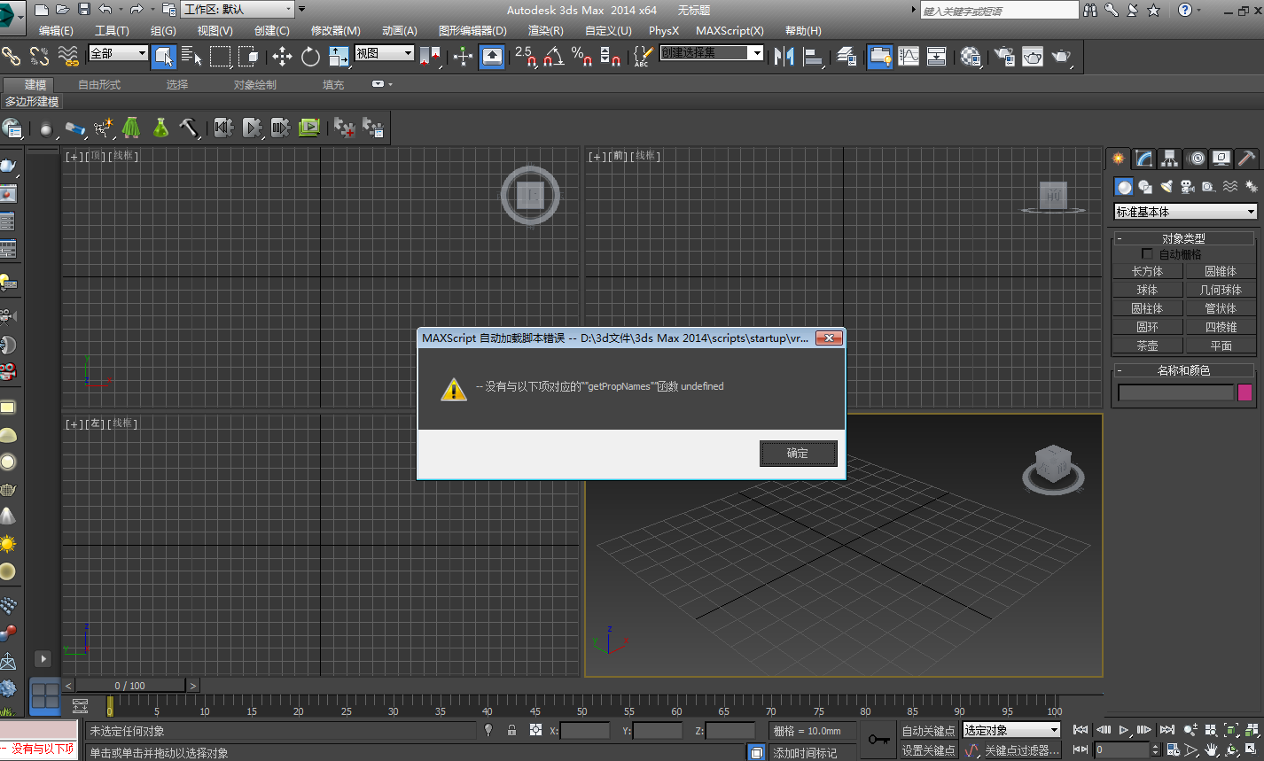This screenshot has height=761, width=1264.
Task: Toggle the Selection Lock padlock
Action: (511, 730)
